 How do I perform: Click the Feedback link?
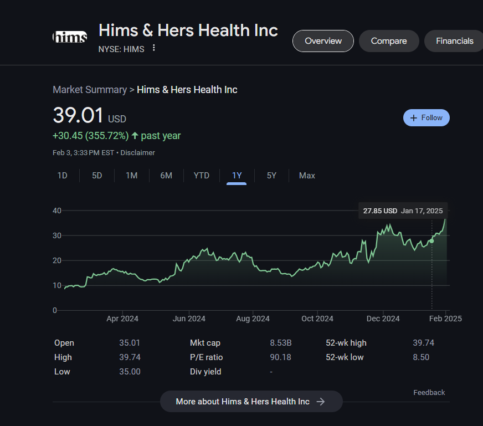(429, 392)
